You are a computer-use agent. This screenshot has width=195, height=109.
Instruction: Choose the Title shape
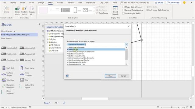point(24,80)
